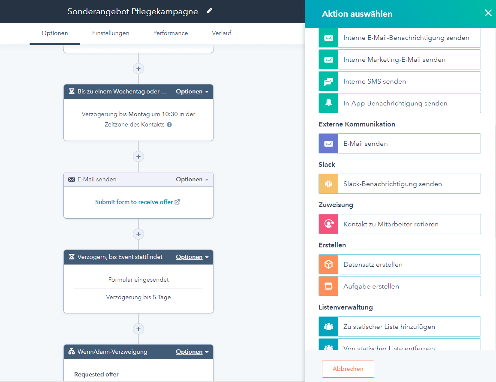Viewport: 496px width, 382px height.
Task: Open Optionen dropdown on E-Mail senden step
Action: click(x=192, y=180)
